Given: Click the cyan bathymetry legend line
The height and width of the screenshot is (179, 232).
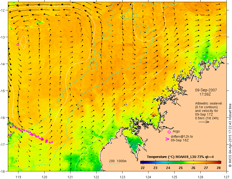Looking at the screenshot, I should tap(114, 164).
